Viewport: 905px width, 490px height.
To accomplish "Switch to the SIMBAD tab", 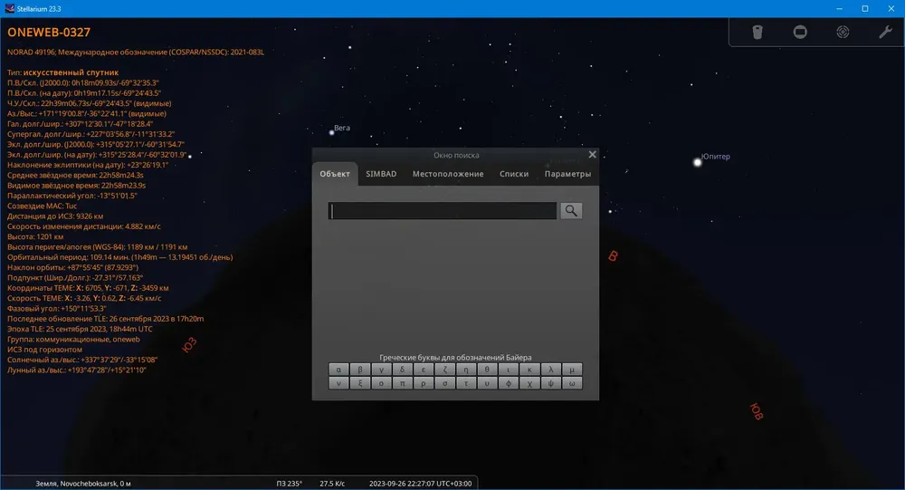I will (381, 174).
